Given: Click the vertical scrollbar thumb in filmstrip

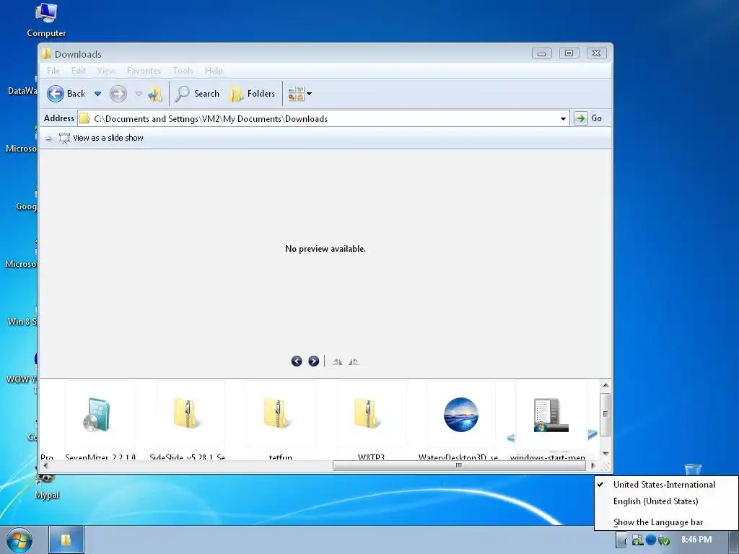Looking at the screenshot, I should pos(605,415).
